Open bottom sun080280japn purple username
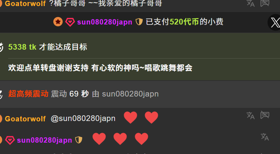 click(44, 140)
